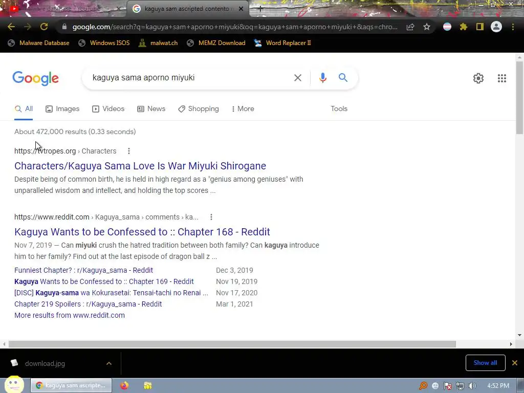Click the vertical scrollbar thumb
Screen dimensions: 524x393
point(520,98)
